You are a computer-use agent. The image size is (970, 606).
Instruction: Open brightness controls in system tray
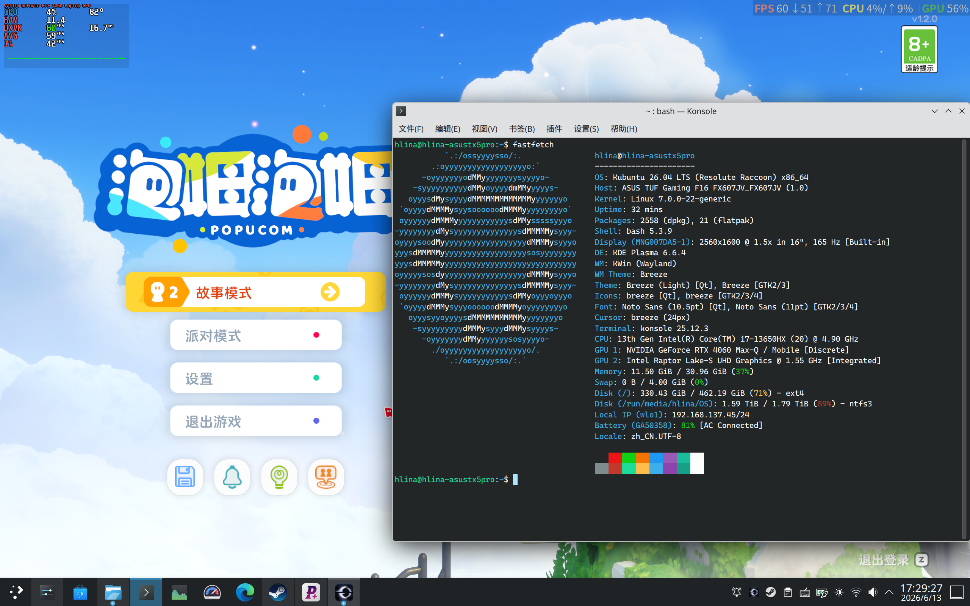[839, 592]
